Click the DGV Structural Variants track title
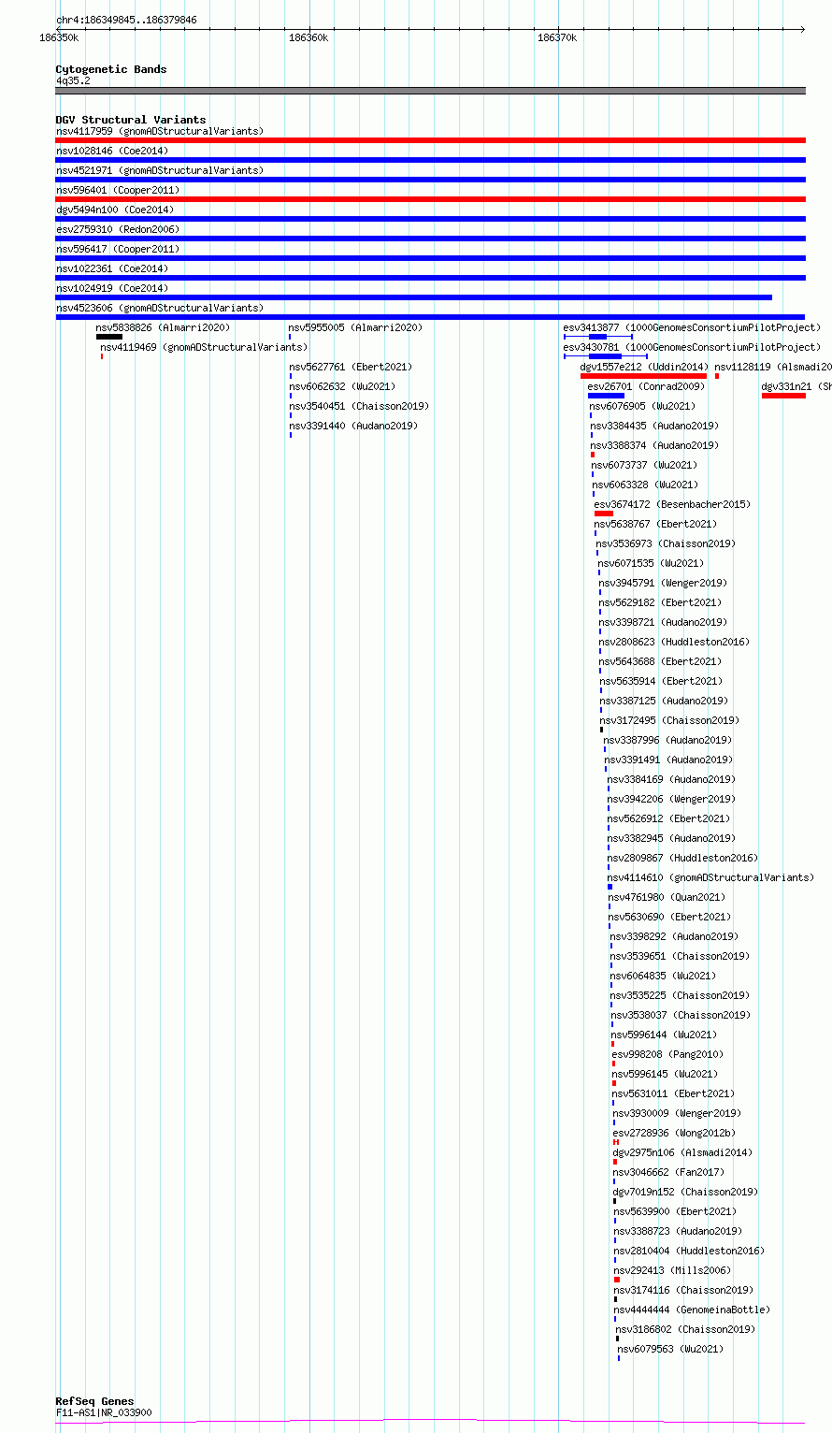This screenshot has width=832, height=1433. [131, 120]
